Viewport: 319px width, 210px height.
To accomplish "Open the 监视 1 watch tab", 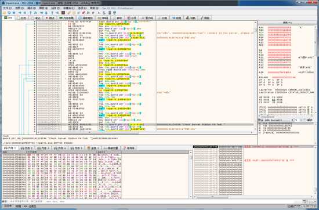I will tap(93, 148).
